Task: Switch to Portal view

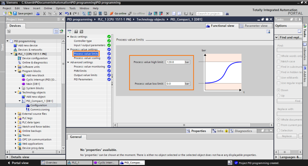Action: point(18,163)
